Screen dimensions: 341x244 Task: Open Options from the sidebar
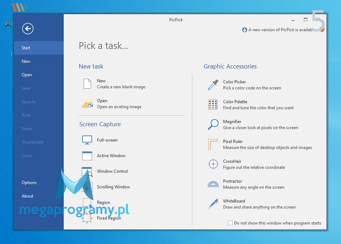tap(39, 183)
